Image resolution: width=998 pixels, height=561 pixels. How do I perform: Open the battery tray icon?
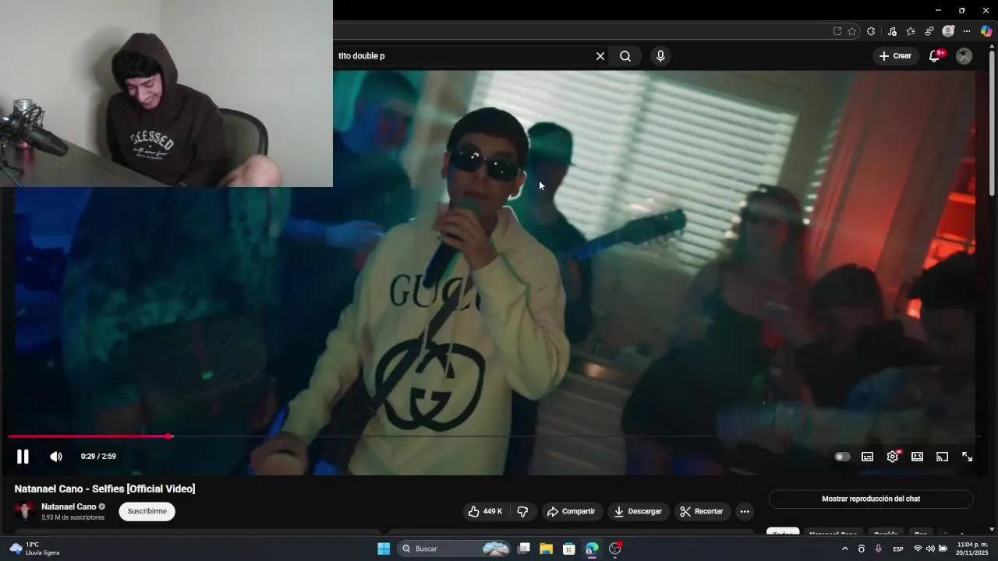click(x=943, y=549)
